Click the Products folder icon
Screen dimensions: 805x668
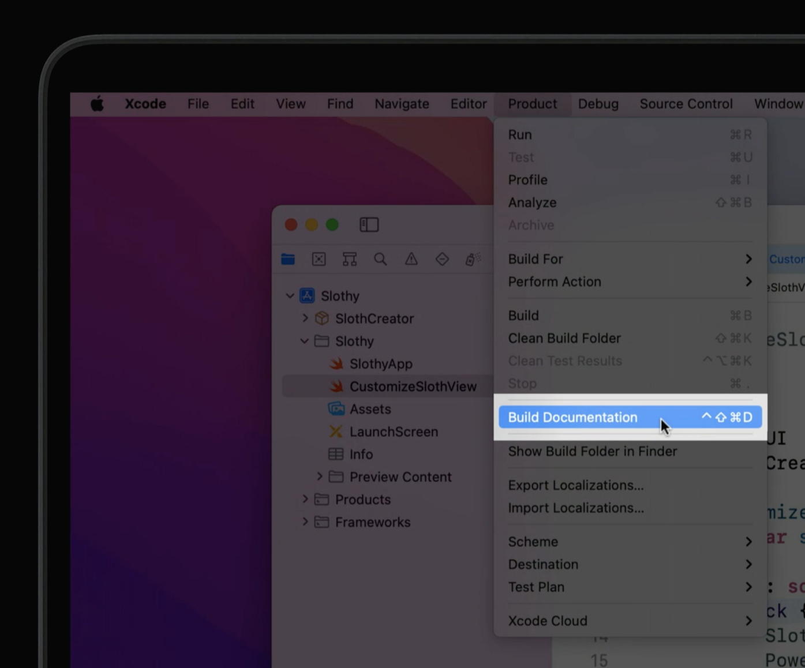pos(321,500)
